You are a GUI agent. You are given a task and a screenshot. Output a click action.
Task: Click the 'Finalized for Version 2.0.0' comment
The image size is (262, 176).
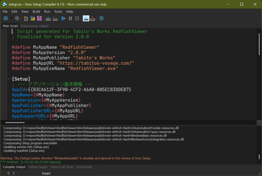[x=50, y=37]
